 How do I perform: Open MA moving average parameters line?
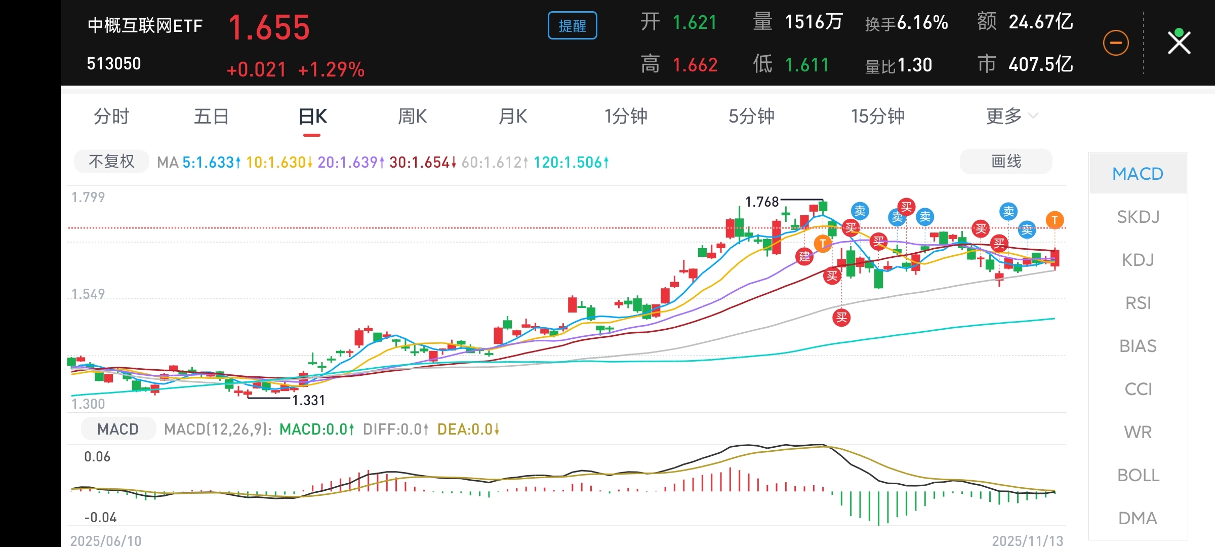(x=382, y=163)
